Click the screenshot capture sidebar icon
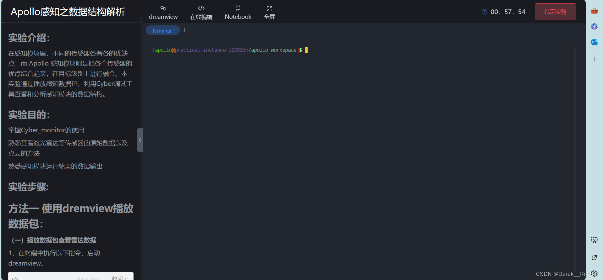Screen dimensions: 603x280 coord(594,240)
